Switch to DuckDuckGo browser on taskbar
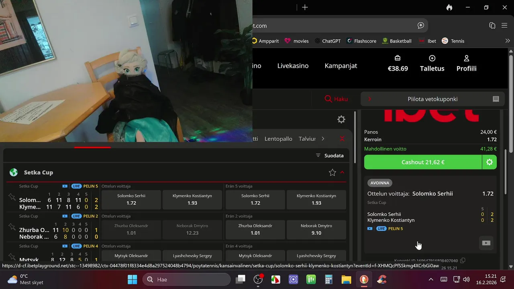The height and width of the screenshot is (289, 514). [364, 279]
